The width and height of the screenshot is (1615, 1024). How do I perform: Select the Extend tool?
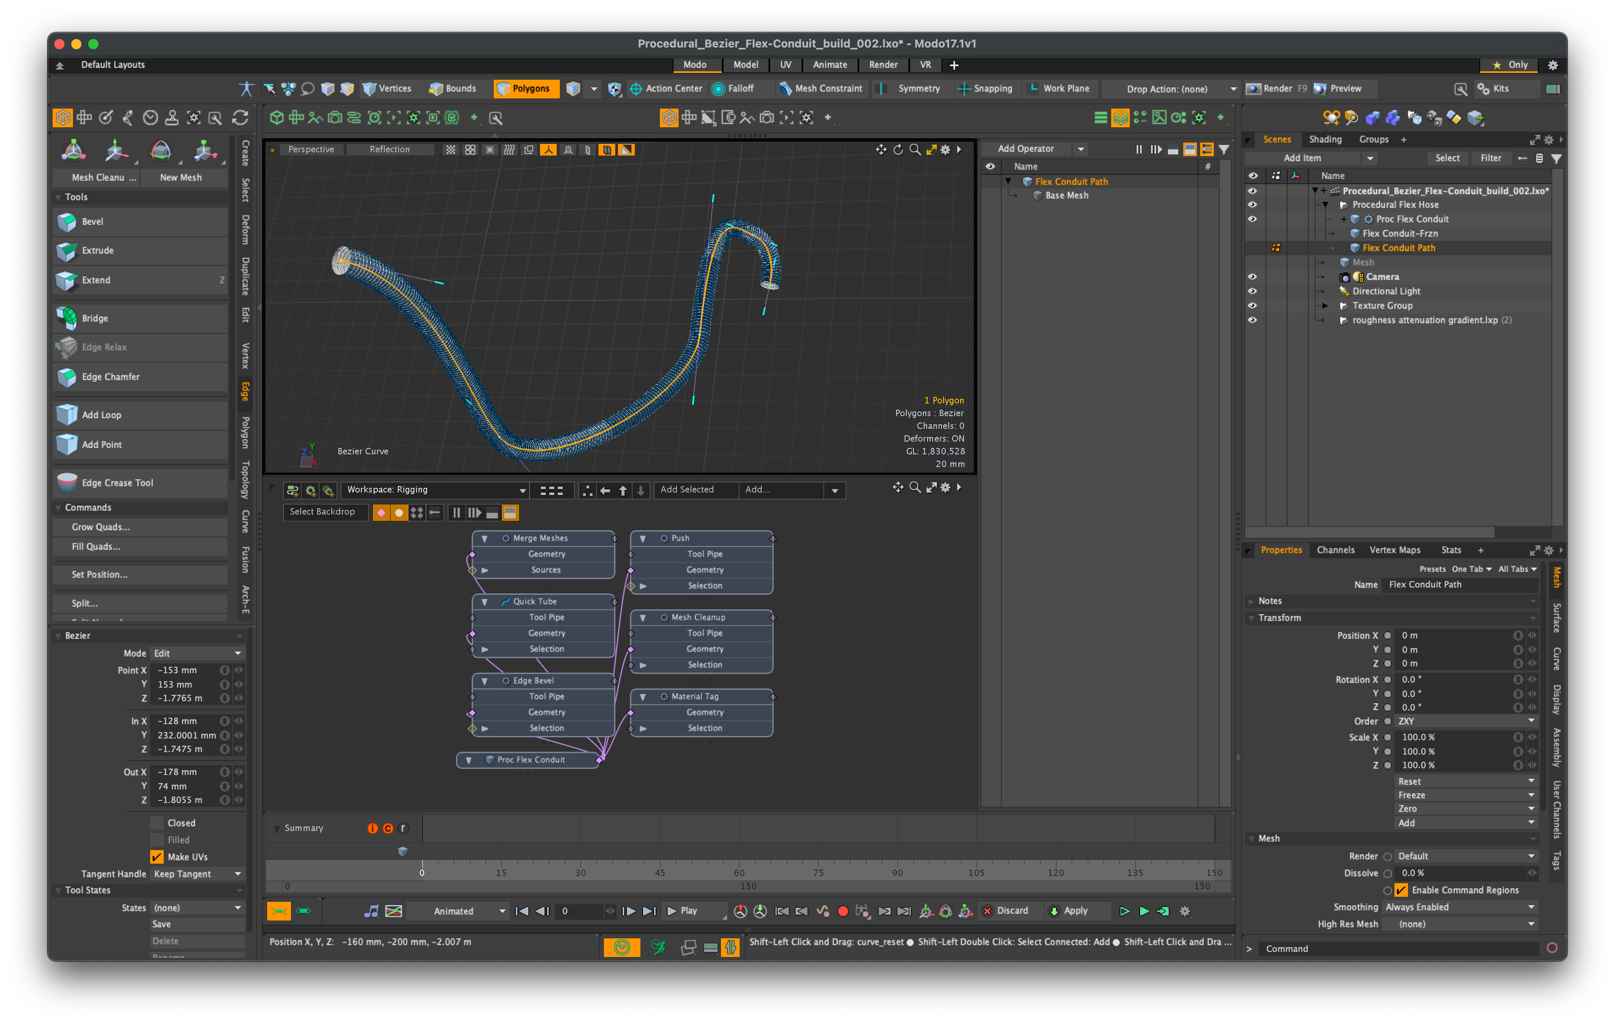pyautogui.click(x=140, y=280)
